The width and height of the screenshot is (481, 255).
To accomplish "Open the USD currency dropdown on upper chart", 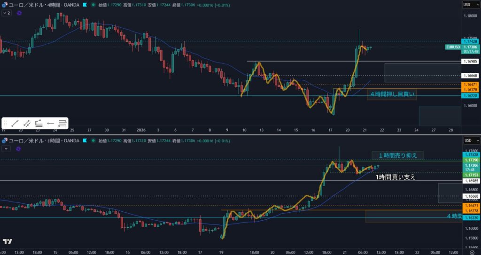I will point(471,4).
